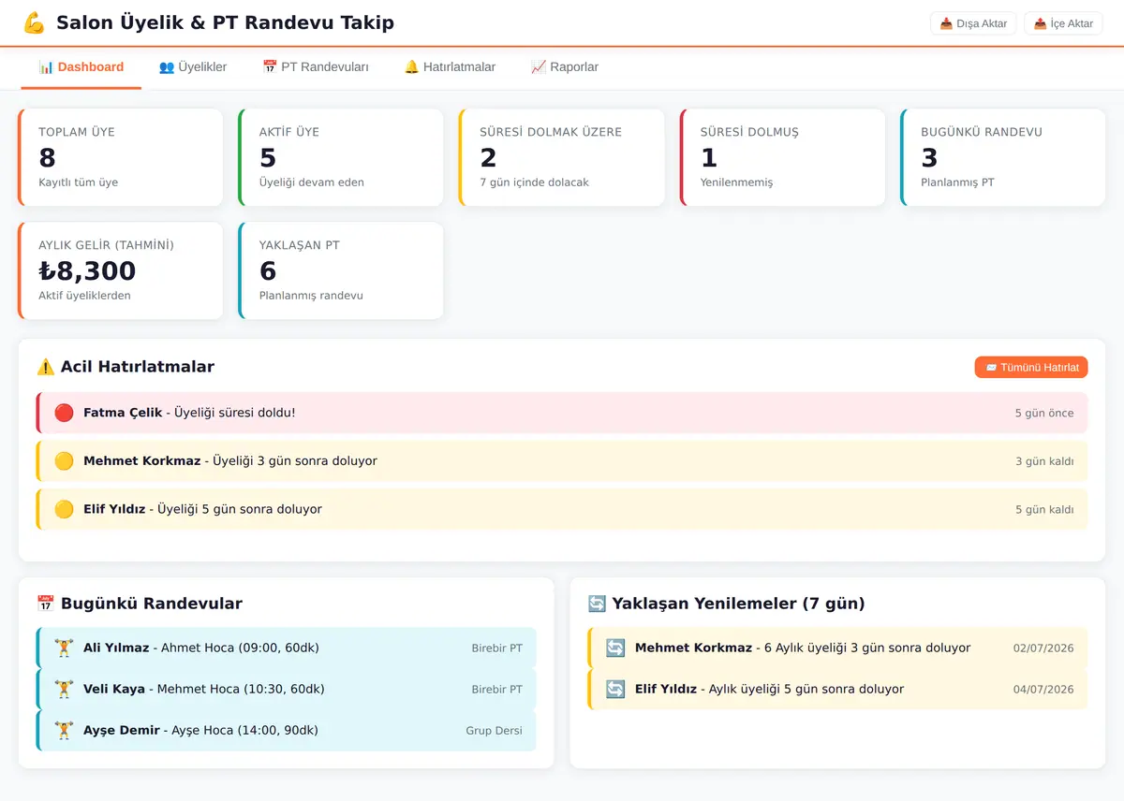Click the red circle icon beside Fatma Çelik
Image resolution: width=1124 pixels, height=801 pixels.
click(64, 413)
